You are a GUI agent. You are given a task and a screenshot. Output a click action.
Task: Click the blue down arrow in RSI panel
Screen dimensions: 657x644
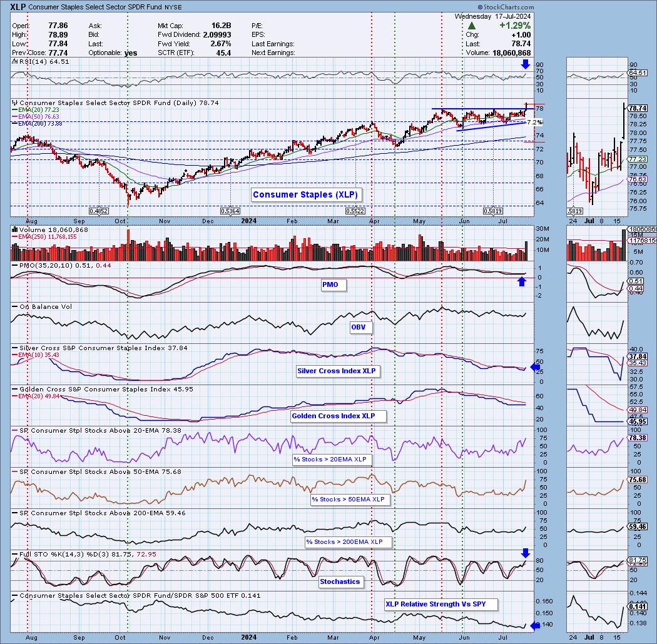(525, 64)
